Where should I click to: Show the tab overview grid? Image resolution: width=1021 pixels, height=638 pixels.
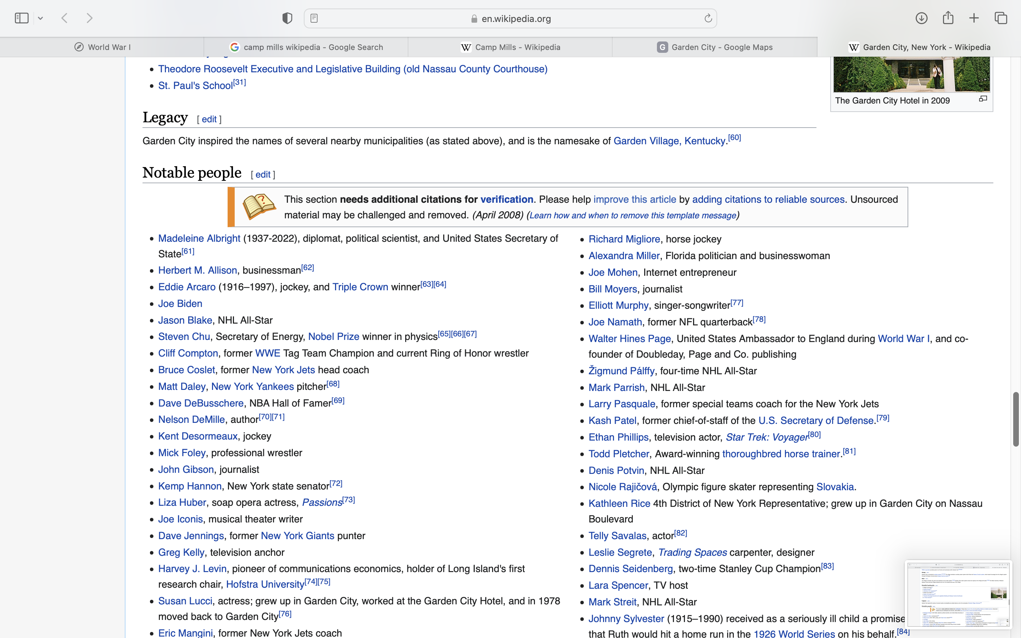(x=1001, y=18)
